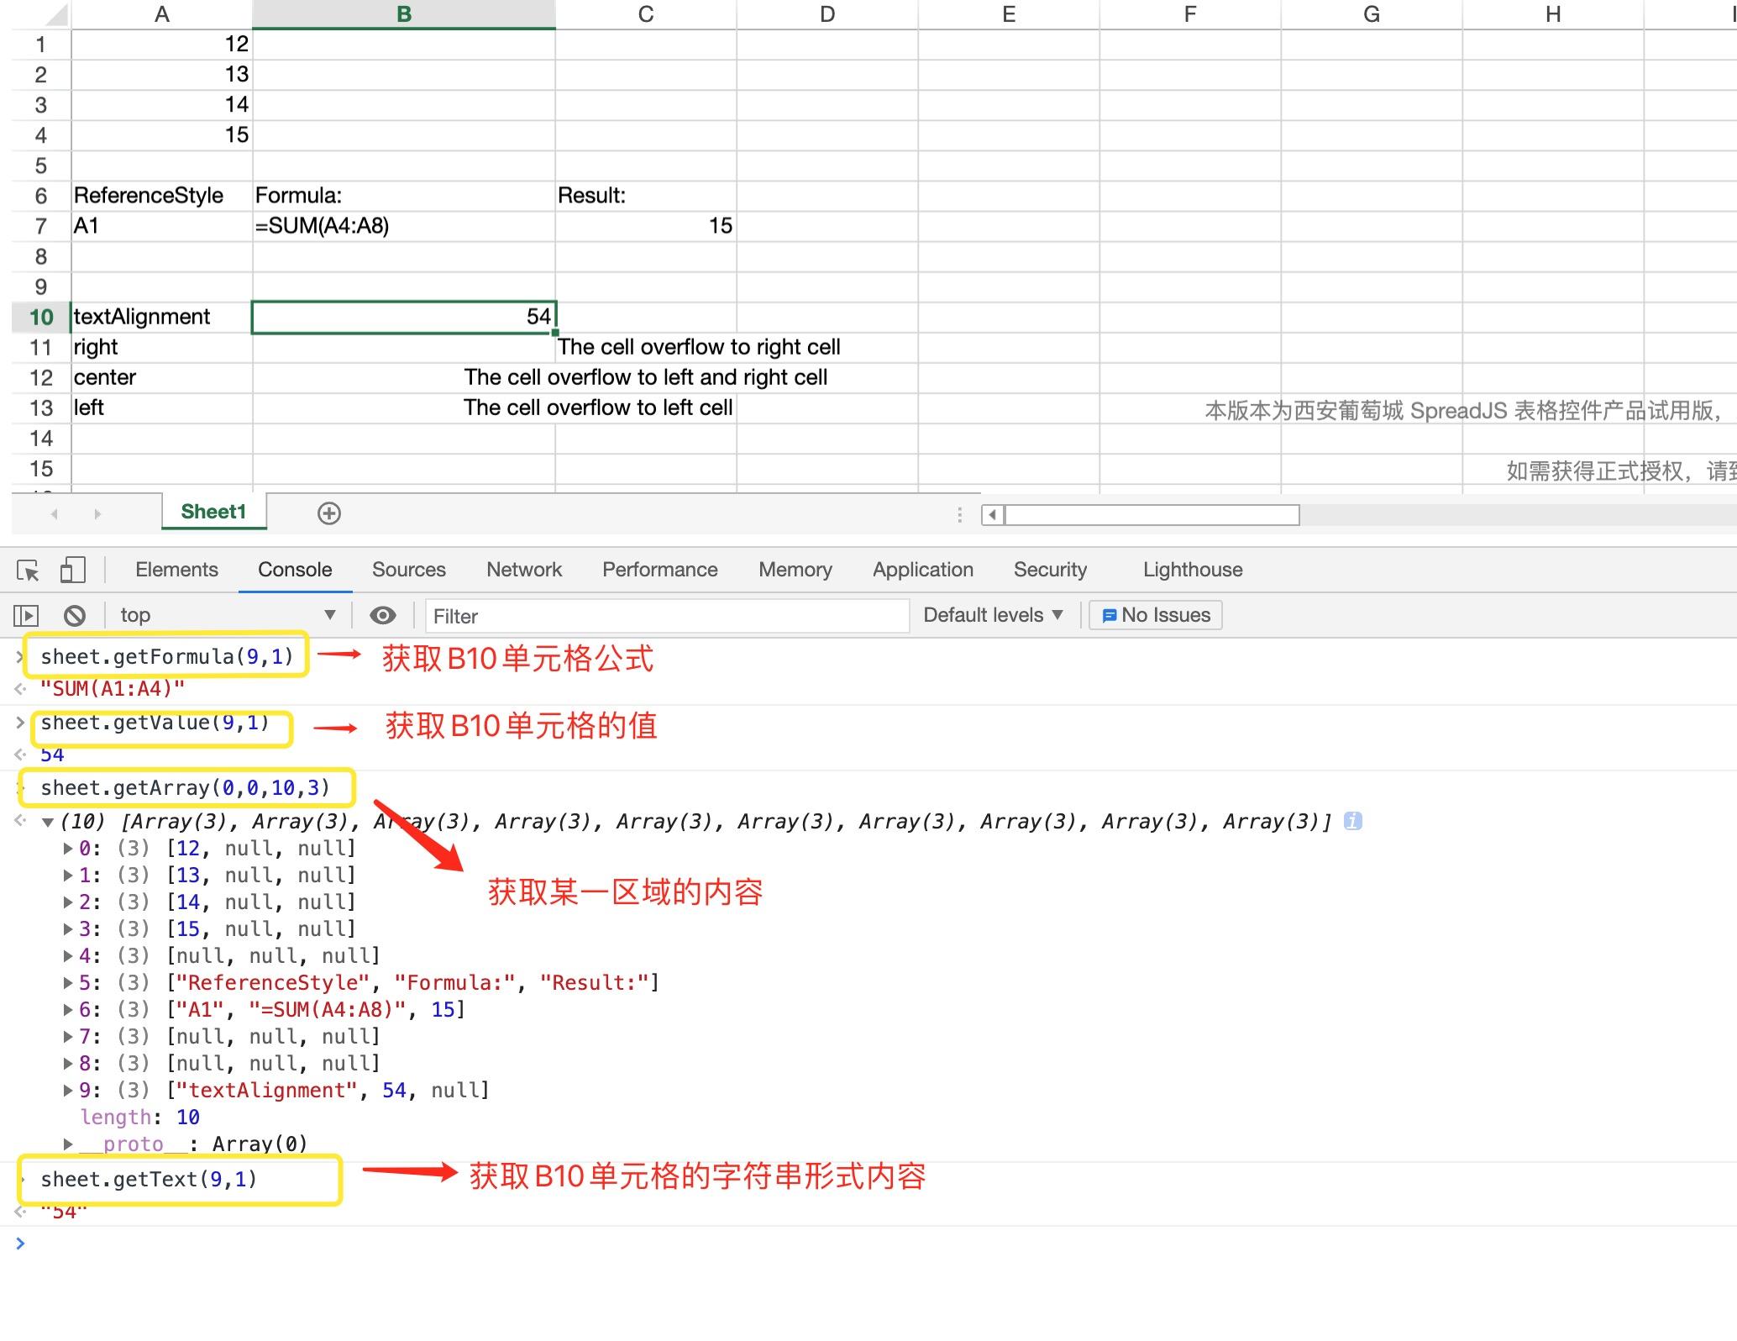Image resolution: width=1737 pixels, height=1341 pixels.
Task: Click the No Issues button
Action: click(x=1155, y=615)
